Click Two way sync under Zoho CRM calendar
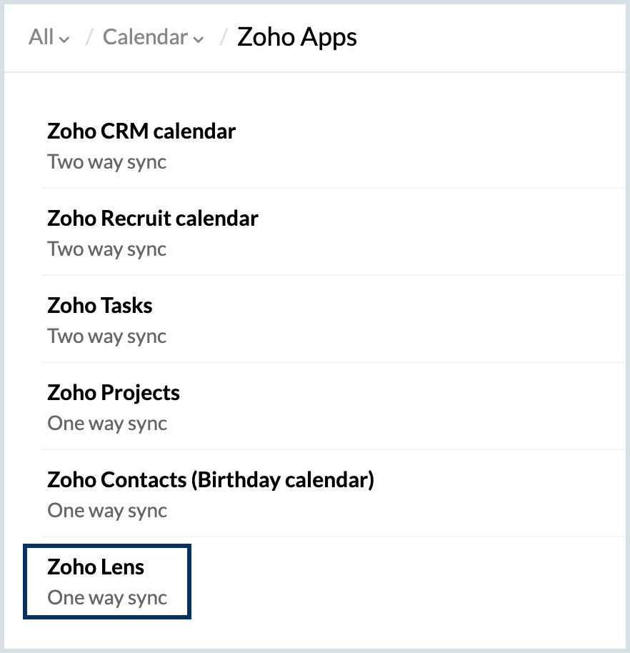 pyautogui.click(x=107, y=162)
